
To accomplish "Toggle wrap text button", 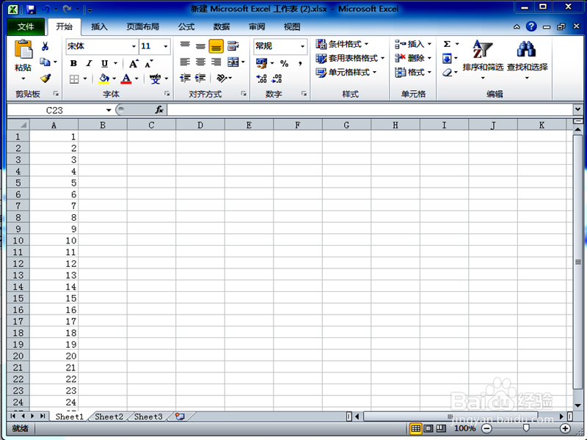I will point(233,45).
